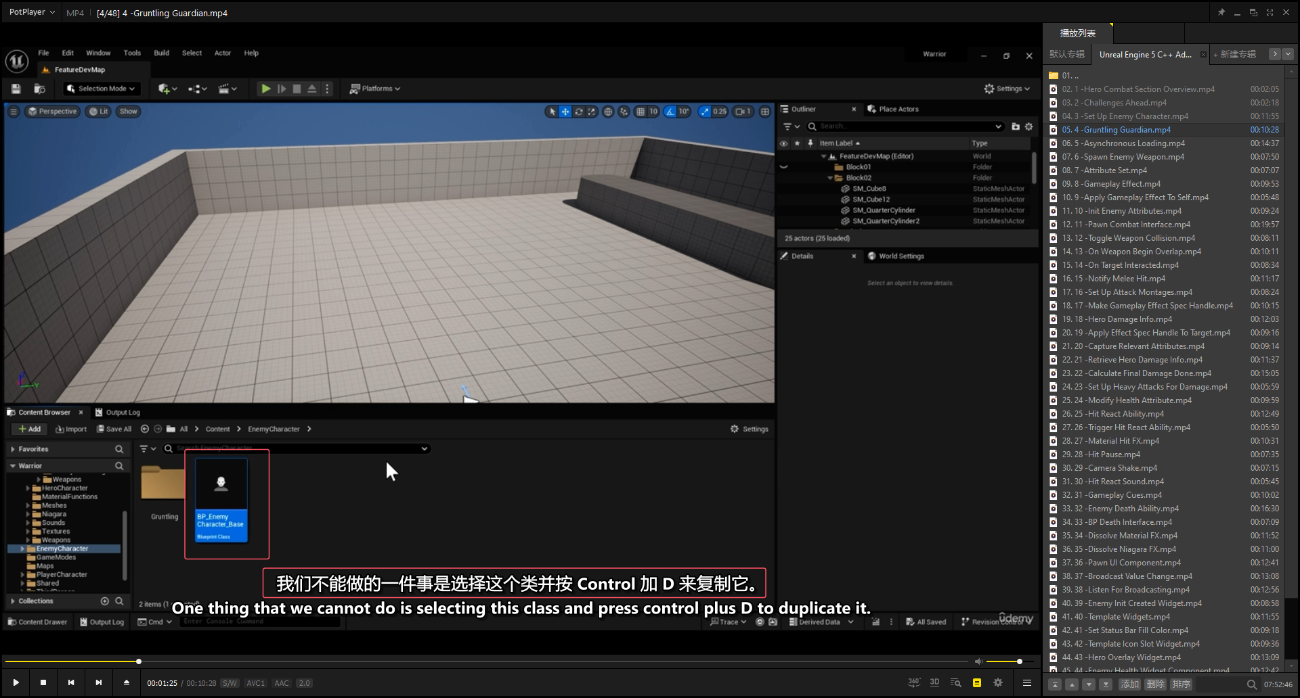Image resolution: width=1300 pixels, height=698 pixels.
Task: Switch to the Place Actors tab
Action: pos(893,109)
